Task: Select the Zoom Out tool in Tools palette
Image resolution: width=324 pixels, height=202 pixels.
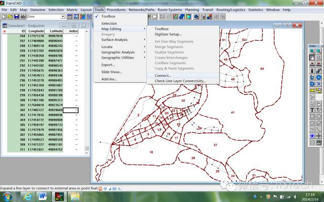Action: (319, 51)
